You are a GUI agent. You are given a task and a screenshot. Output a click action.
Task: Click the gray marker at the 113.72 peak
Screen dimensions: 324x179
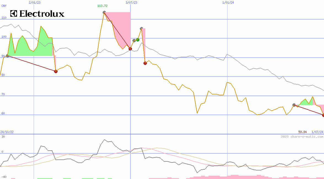(104, 12)
